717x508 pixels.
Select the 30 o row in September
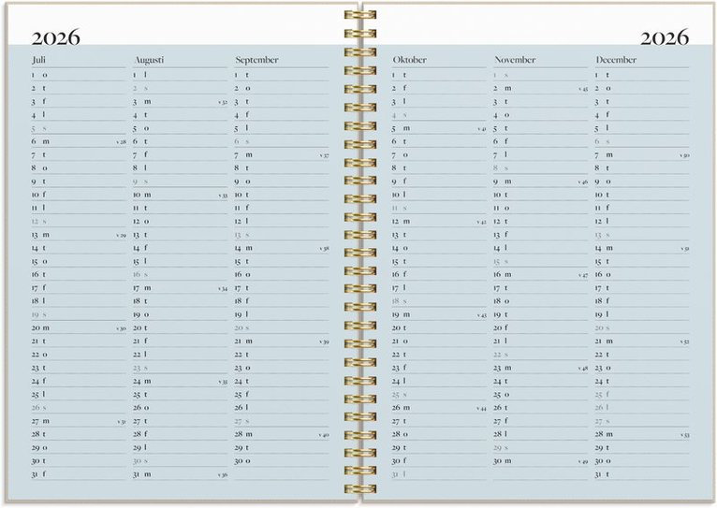coord(281,461)
